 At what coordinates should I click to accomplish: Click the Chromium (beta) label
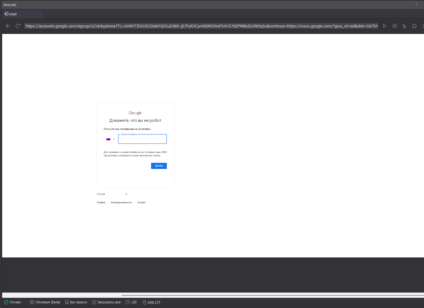click(x=48, y=302)
